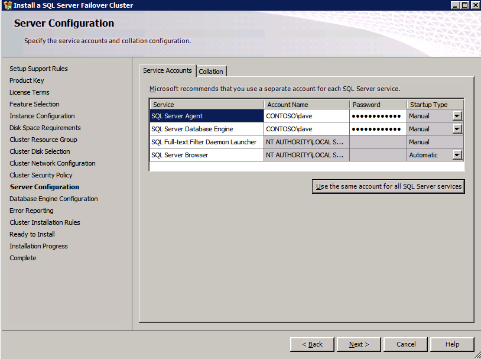Select Cluster Disk Selection step in sidebar
The image size is (481, 359).
[x=40, y=151]
